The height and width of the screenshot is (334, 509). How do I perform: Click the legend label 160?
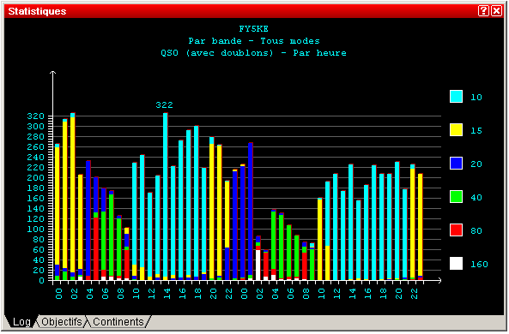point(479,265)
